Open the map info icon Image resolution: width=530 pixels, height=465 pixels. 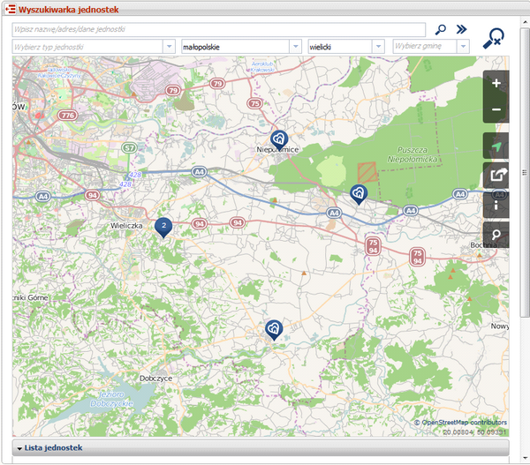(496, 205)
